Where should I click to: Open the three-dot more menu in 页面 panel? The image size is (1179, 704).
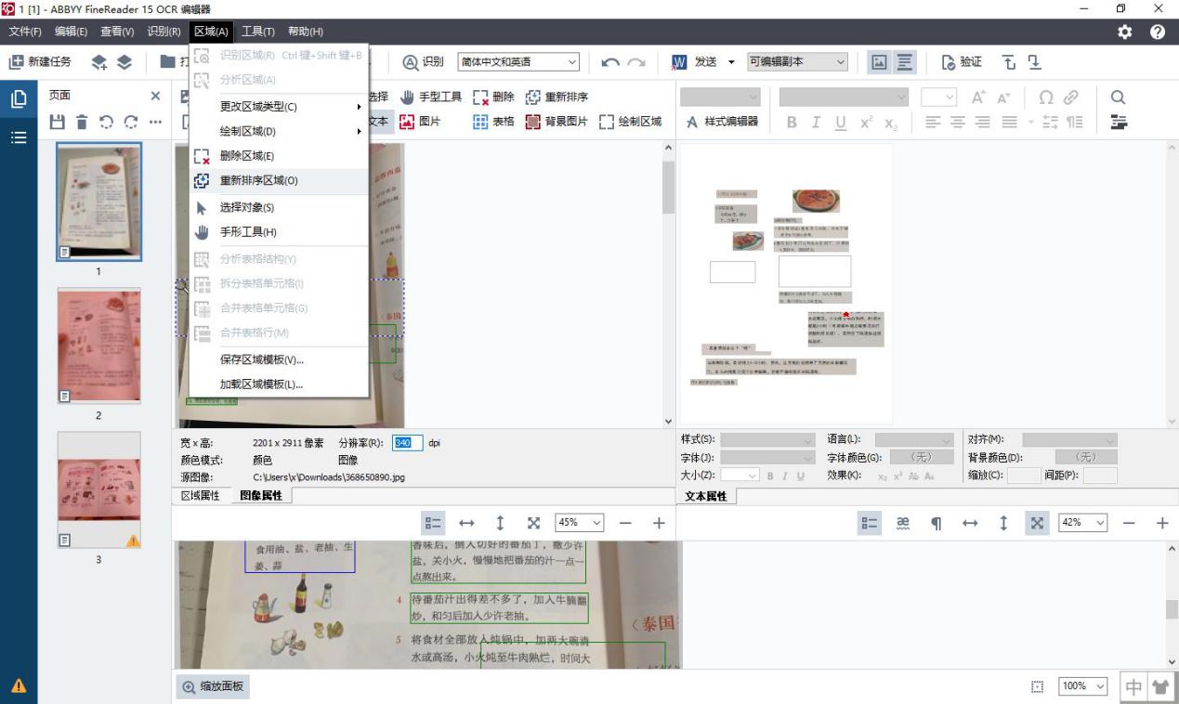coord(155,122)
